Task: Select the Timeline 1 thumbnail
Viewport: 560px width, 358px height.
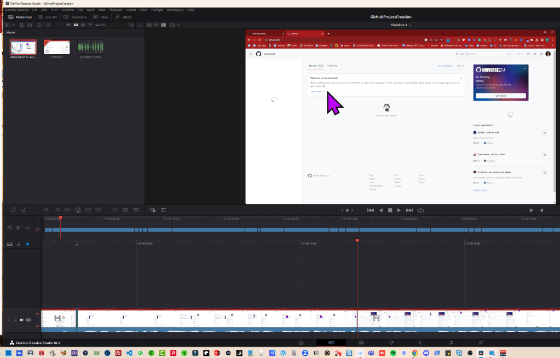Action: pos(56,46)
